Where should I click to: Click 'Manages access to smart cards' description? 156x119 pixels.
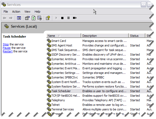(x=104, y=41)
